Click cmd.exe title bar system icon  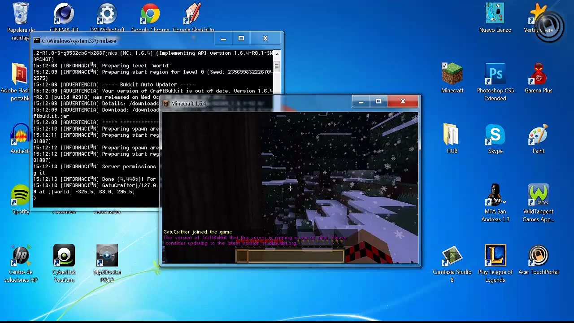coord(36,41)
